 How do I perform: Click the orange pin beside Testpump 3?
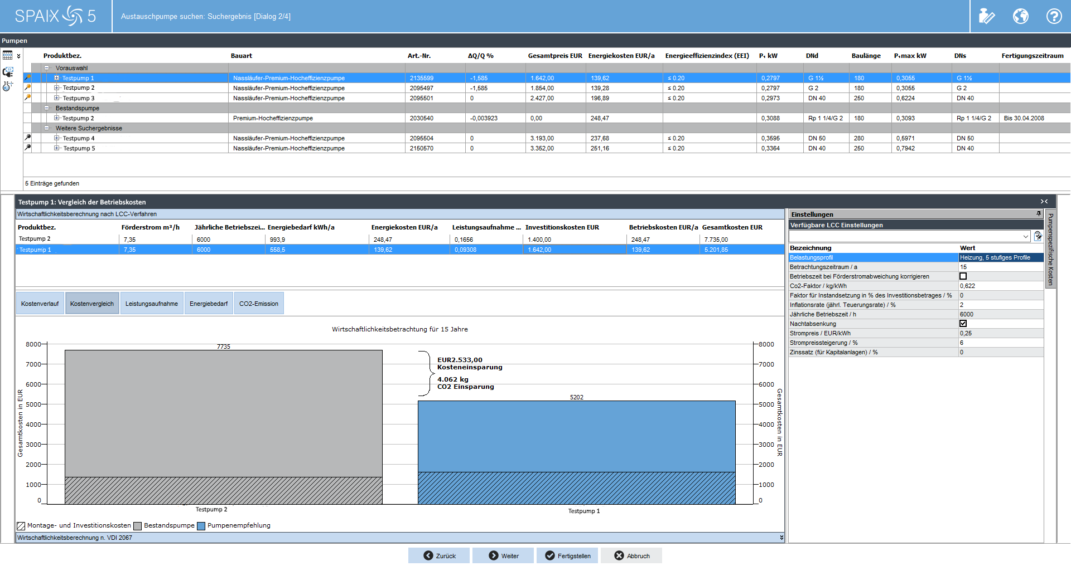[27, 97]
